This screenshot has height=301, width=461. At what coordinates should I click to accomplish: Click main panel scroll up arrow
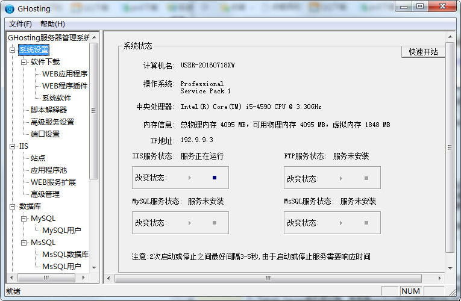click(450, 37)
